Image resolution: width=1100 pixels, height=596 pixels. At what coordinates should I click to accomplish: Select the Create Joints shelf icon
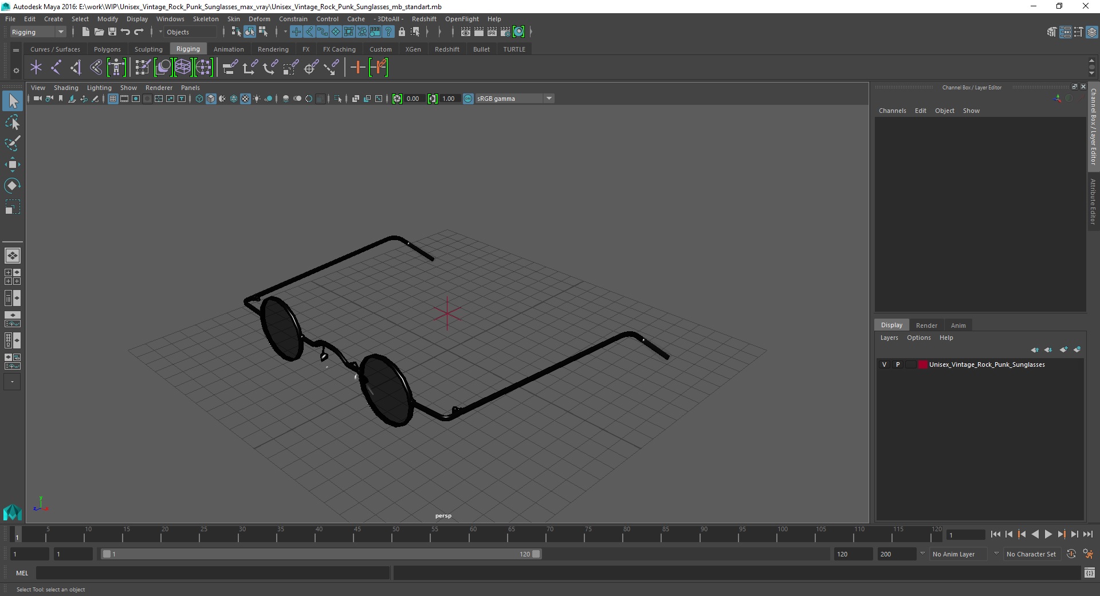coord(56,68)
